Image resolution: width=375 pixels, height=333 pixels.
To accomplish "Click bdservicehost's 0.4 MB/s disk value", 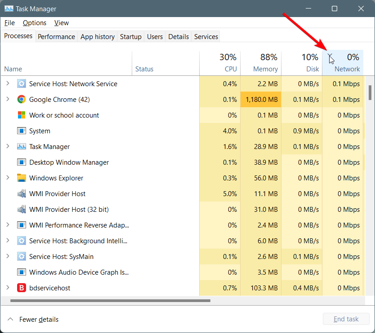I will click(306, 288).
